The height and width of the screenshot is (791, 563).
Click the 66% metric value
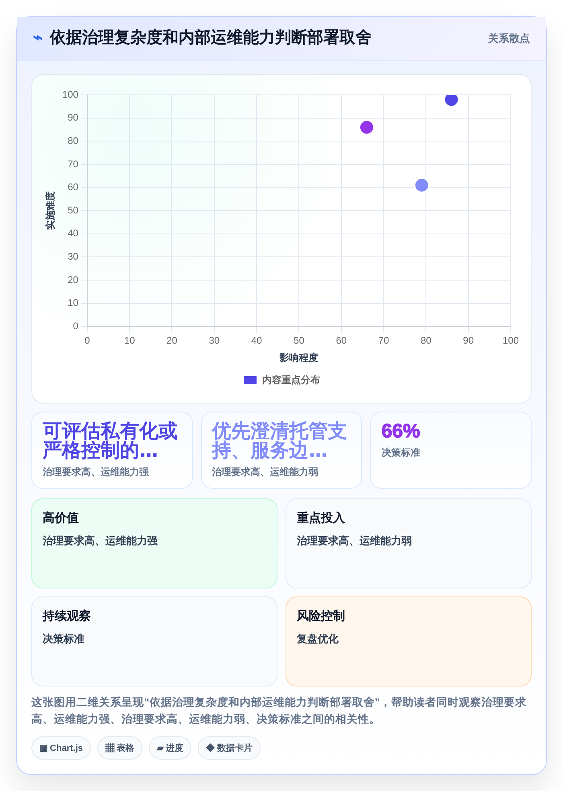[401, 431]
